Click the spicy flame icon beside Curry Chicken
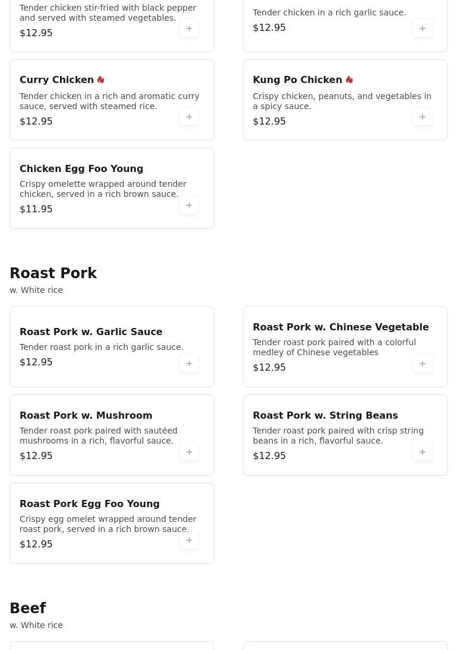 [101, 79]
